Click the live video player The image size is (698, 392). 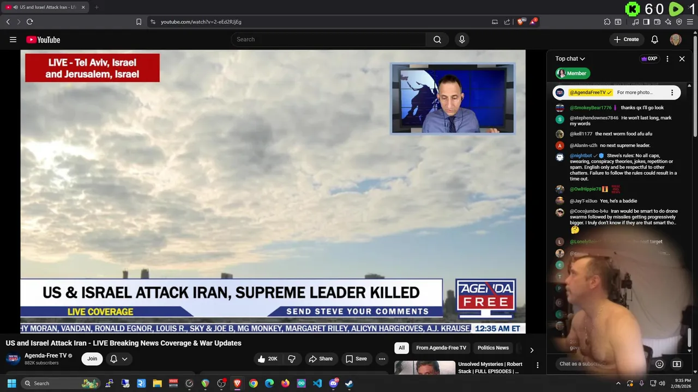273,191
